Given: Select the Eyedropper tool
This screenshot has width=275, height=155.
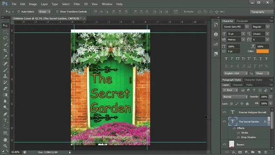Looking at the screenshot, I should 5,57.
